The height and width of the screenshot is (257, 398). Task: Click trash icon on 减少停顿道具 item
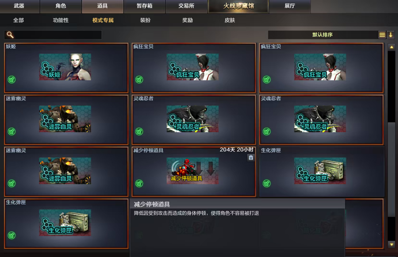[x=251, y=158]
